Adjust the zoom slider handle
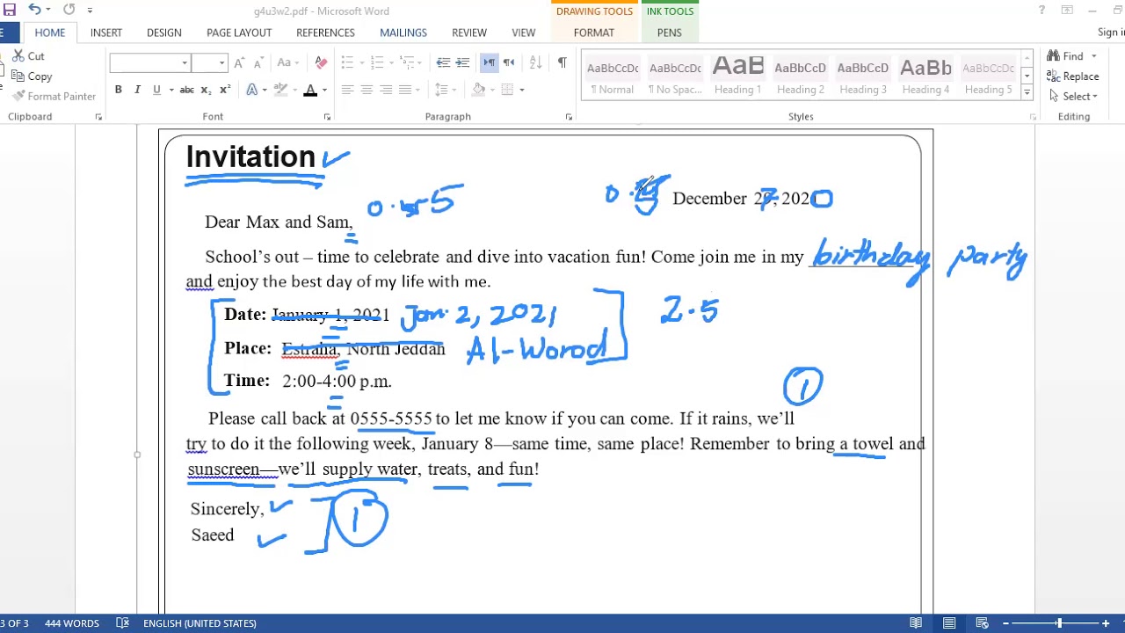Viewport: 1125px width, 633px height. 1059,623
